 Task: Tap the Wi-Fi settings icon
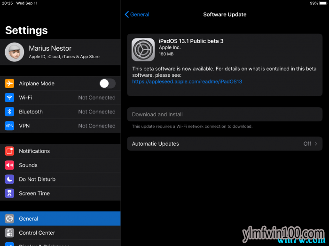(9, 97)
